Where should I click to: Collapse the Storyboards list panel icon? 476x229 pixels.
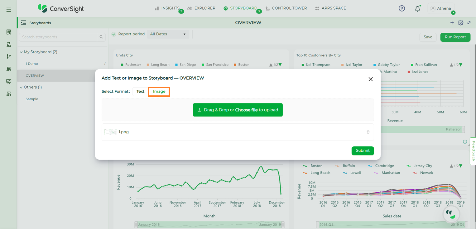(x=23, y=23)
